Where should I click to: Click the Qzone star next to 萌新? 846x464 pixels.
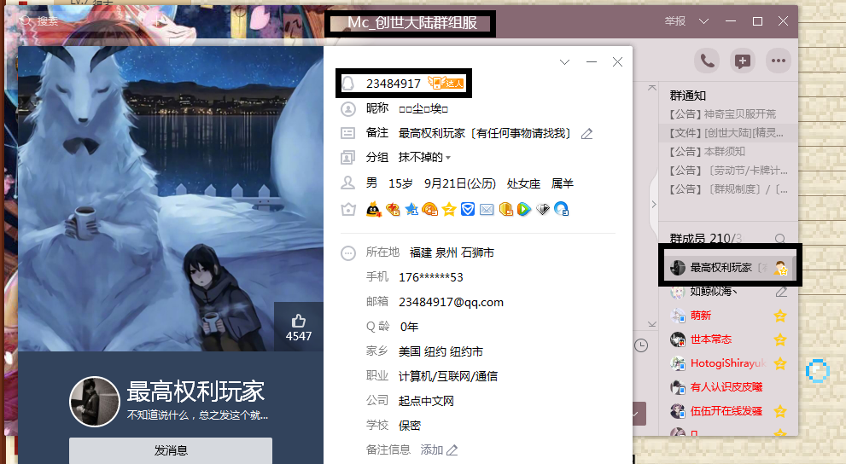click(x=780, y=316)
